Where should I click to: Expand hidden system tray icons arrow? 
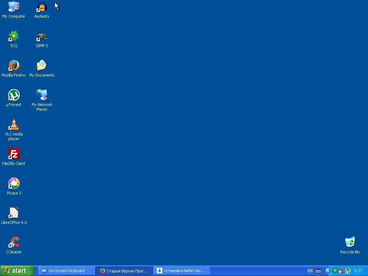click(x=328, y=271)
